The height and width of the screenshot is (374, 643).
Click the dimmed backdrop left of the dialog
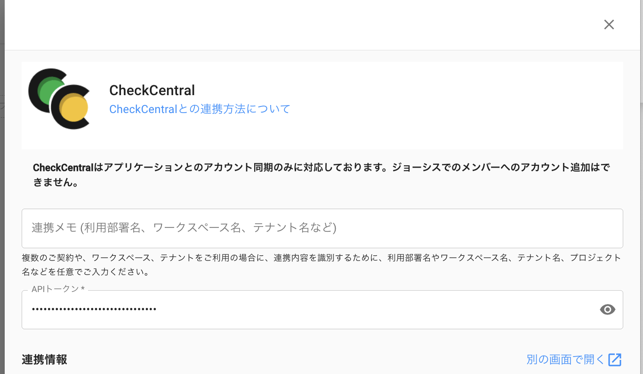click(x=2, y=188)
